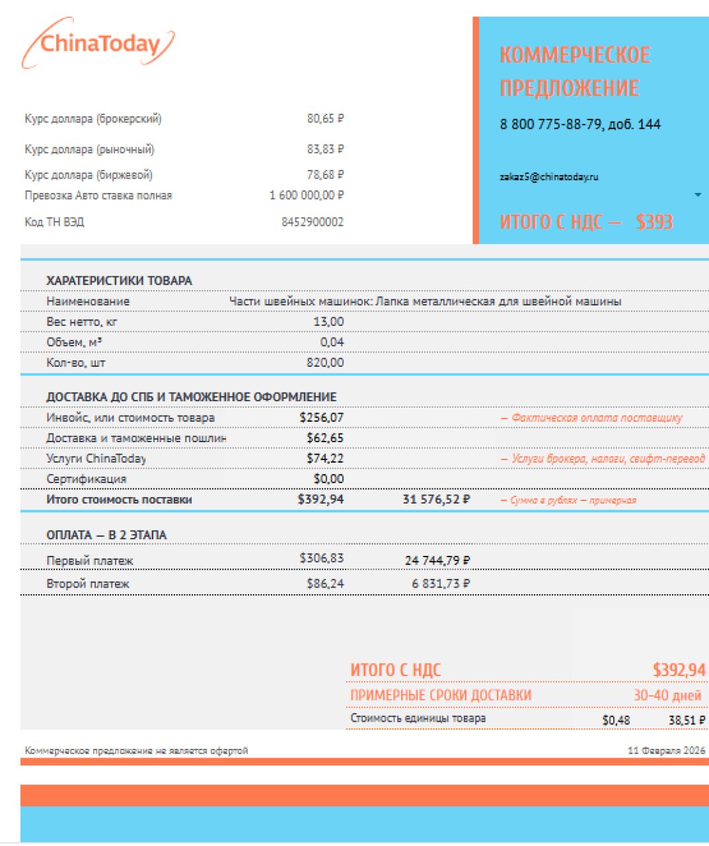This screenshot has width=709, height=846.
Task: Click the second payment ruble amount 6 831,73 ₽
Action: (441, 584)
